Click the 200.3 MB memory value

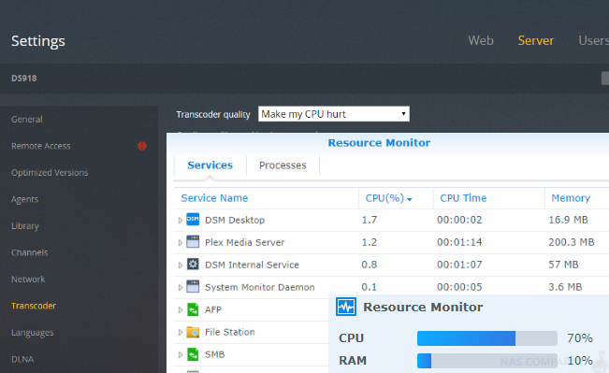pos(571,242)
